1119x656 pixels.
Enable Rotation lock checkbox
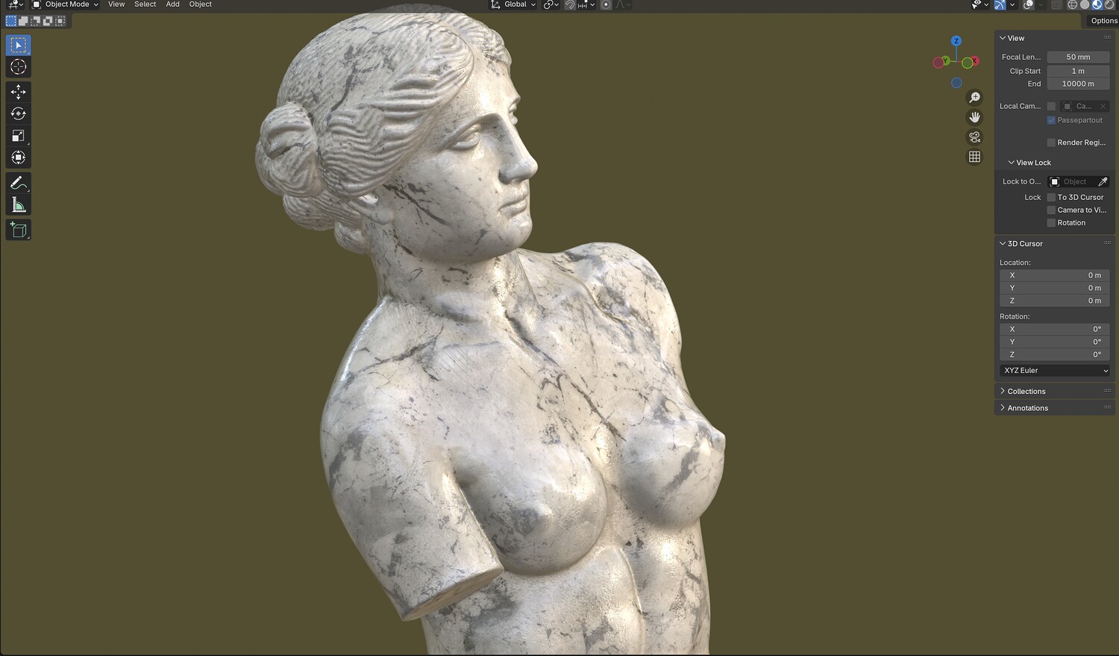point(1051,222)
